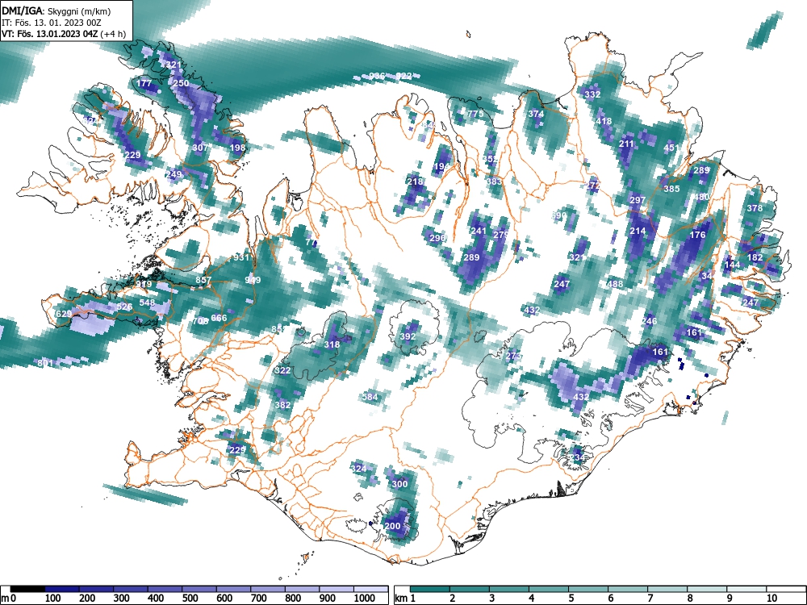
Task: Click the map value 857
Action: pyautogui.click(x=203, y=281)
